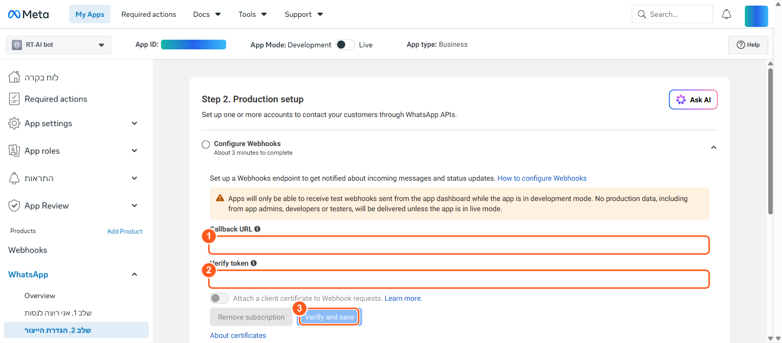Click the Ask AI sparkle icon
The image size is (782, 343).
coord(681,100)
